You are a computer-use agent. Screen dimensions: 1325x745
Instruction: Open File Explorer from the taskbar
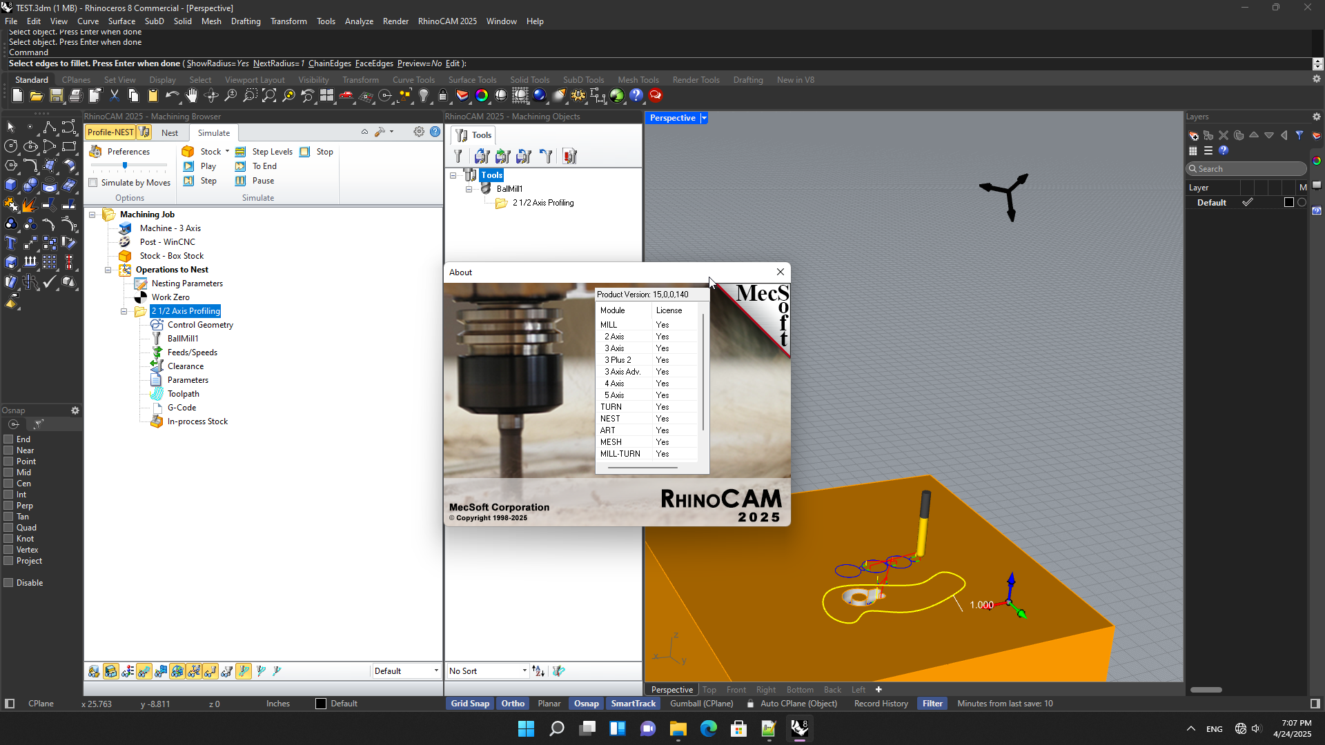point(678,728)
